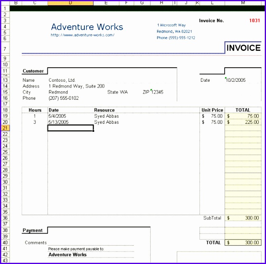This screenshot has width=266, height=264.
Task: Click the 'Invoice No.' label
Action: click(x=211, y=21)
